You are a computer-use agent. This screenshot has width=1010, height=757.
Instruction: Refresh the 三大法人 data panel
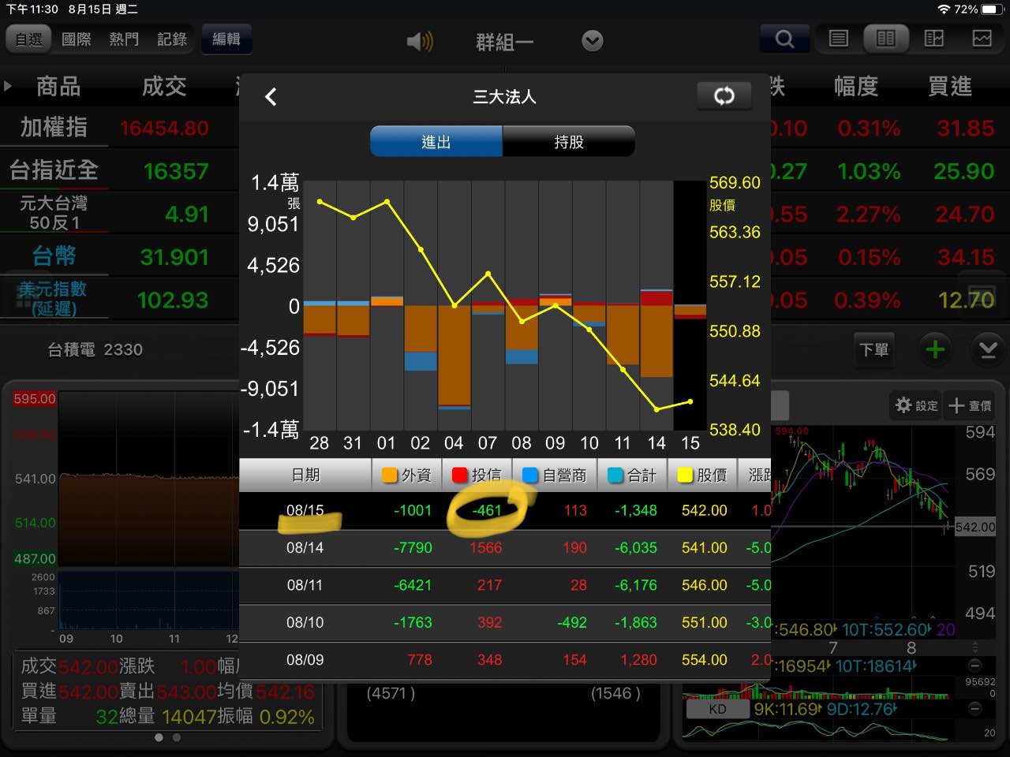coord(724,95)
